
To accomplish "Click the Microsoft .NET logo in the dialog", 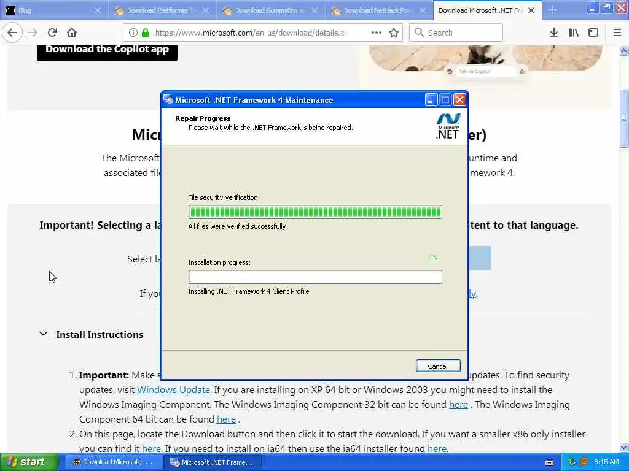I will coord(448,126).
